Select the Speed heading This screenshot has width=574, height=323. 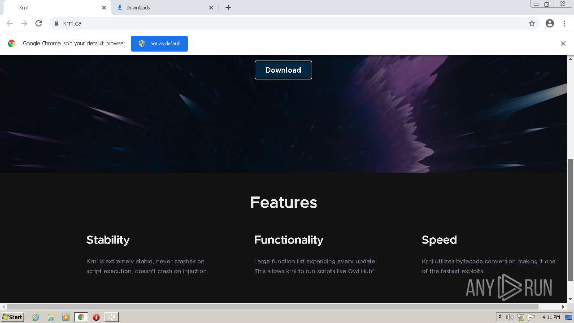pos(439,240)
